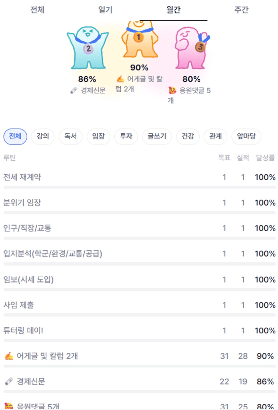
Task: Click the progress bar under 전세 재계약
Action: [139, 187]
